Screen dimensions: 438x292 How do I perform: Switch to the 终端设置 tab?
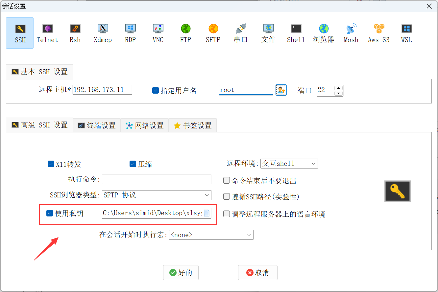[x=97, y=125]
